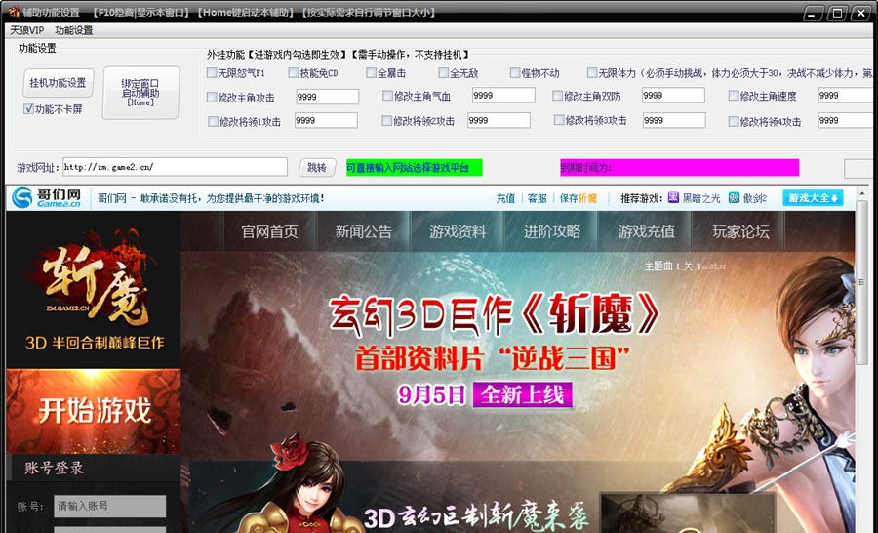Click the 挂机功能设置 button
Viewport: 878px width, 533px height.
[59, 82]
